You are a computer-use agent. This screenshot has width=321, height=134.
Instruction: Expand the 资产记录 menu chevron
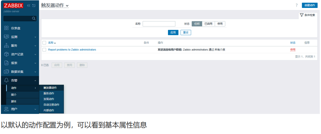[35, 55]
